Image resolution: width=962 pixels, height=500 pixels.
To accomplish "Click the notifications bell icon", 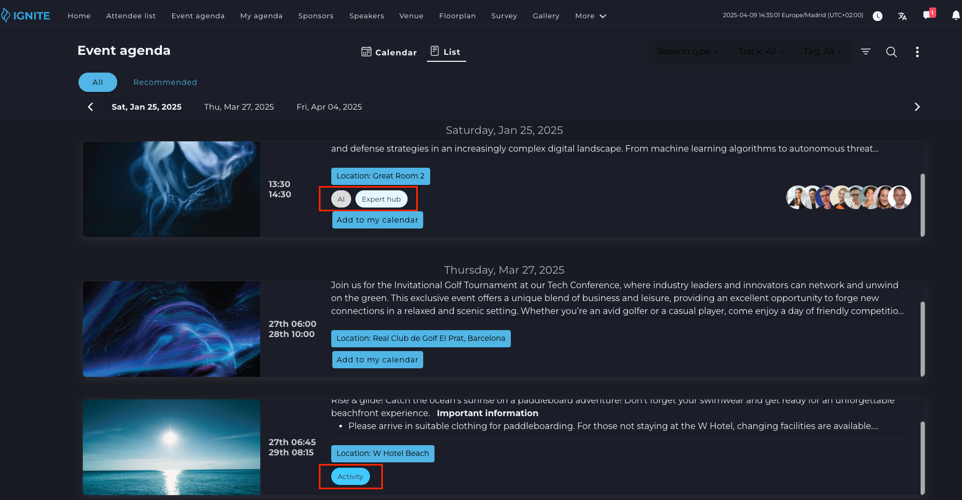I will (956, 16).
